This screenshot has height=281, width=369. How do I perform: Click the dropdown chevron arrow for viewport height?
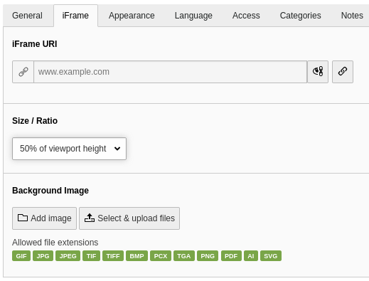tap(117, 149)
